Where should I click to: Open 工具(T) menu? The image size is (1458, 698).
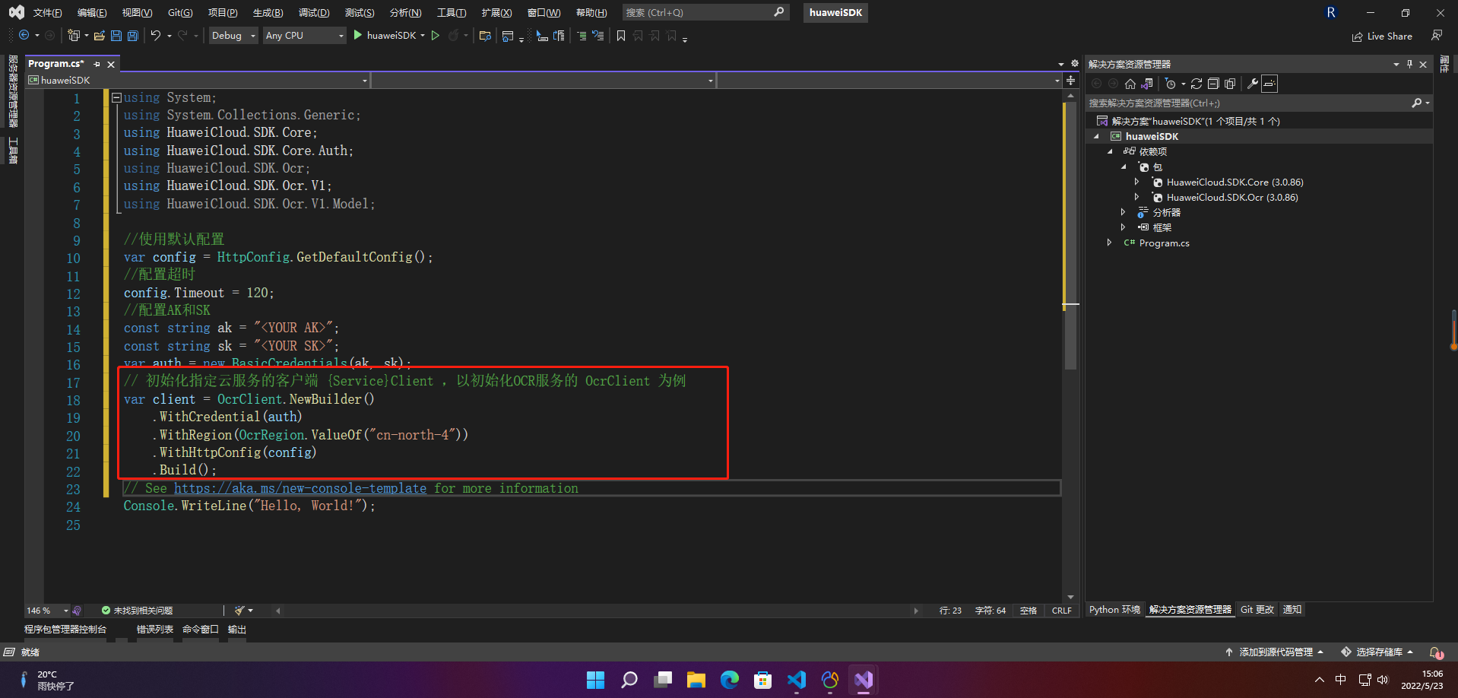tap(452, 12)
